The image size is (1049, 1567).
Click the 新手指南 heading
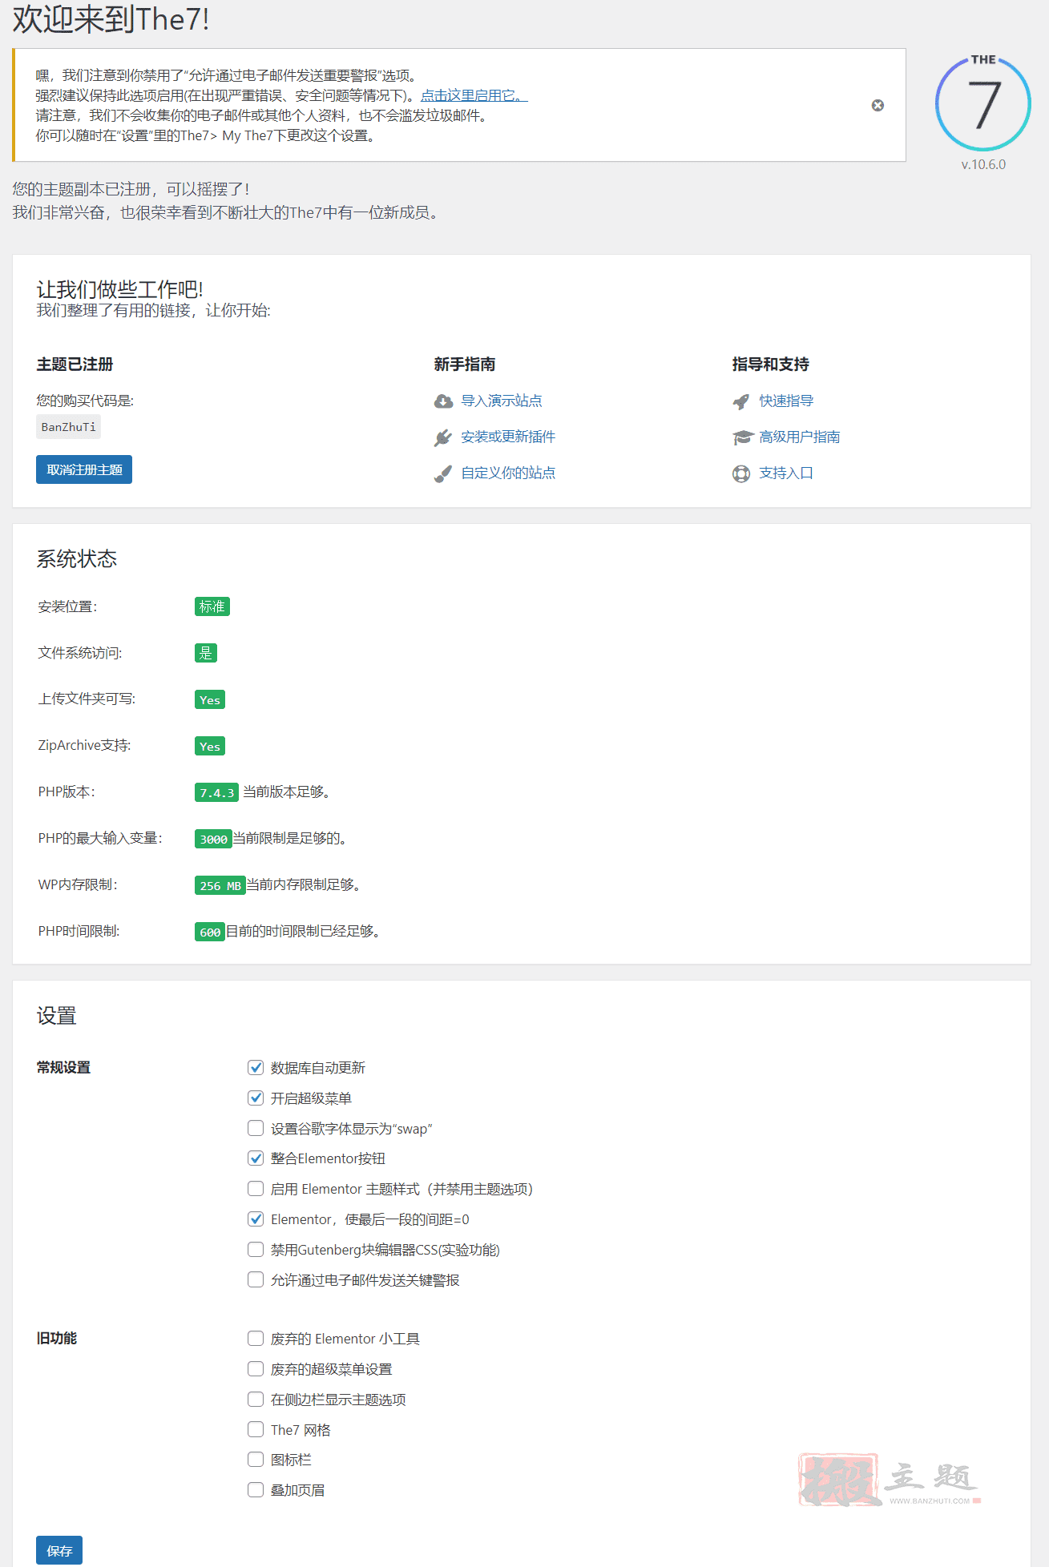(465, 365)
